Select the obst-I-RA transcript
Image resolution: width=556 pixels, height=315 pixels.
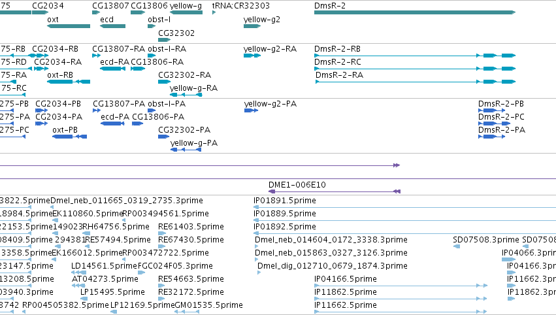152,56
